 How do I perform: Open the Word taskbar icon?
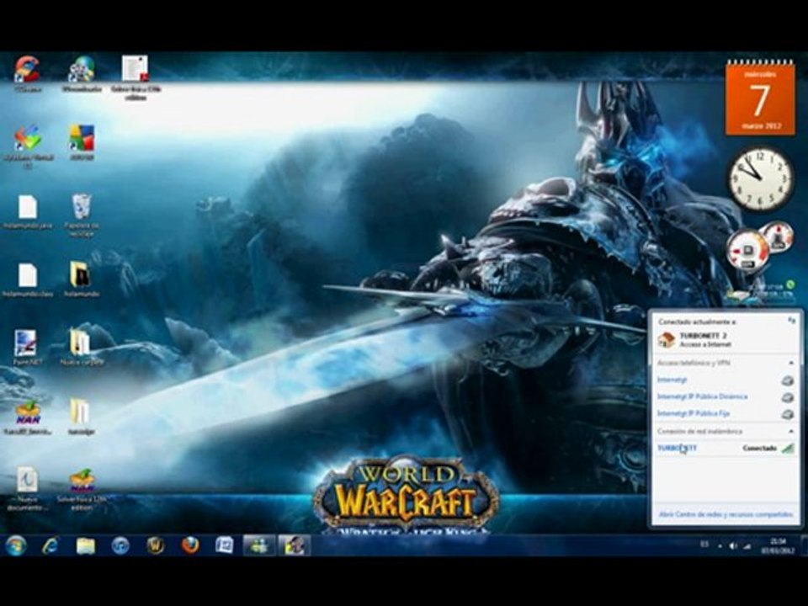coord(225,545)
